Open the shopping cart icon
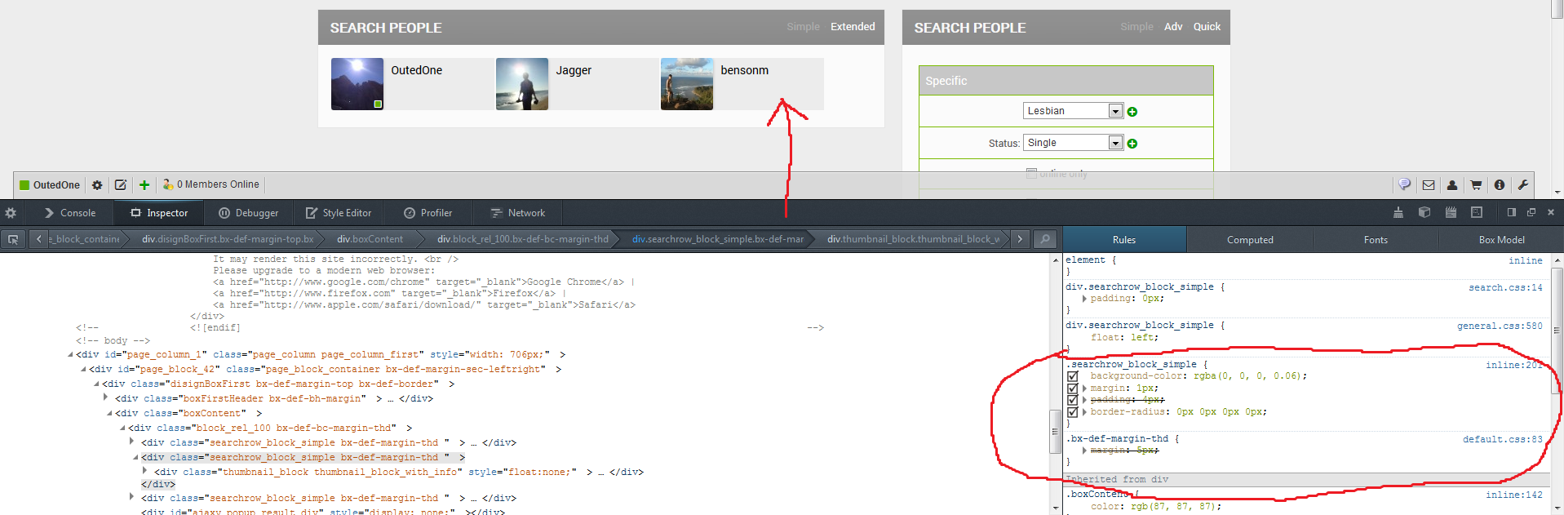The width and height of the screenshot is (1564, 515). pyautogui.click(x=1476, y=185)
